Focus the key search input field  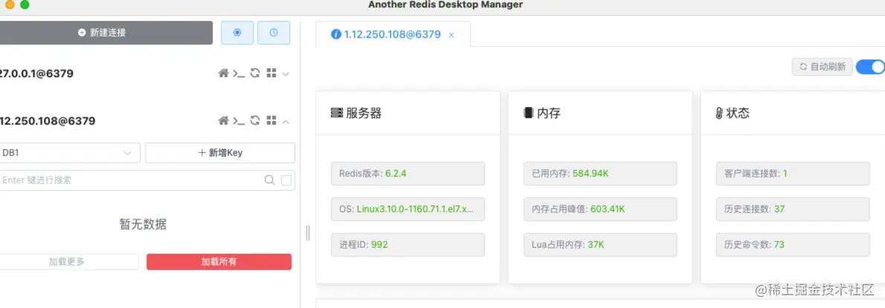click(x=130, y=180)
